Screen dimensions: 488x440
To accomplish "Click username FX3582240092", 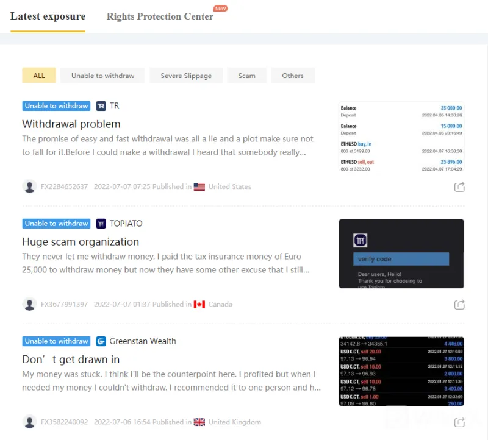I will 64,422.
